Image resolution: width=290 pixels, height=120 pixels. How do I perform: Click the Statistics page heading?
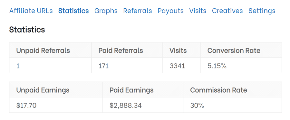coord(27,30)
